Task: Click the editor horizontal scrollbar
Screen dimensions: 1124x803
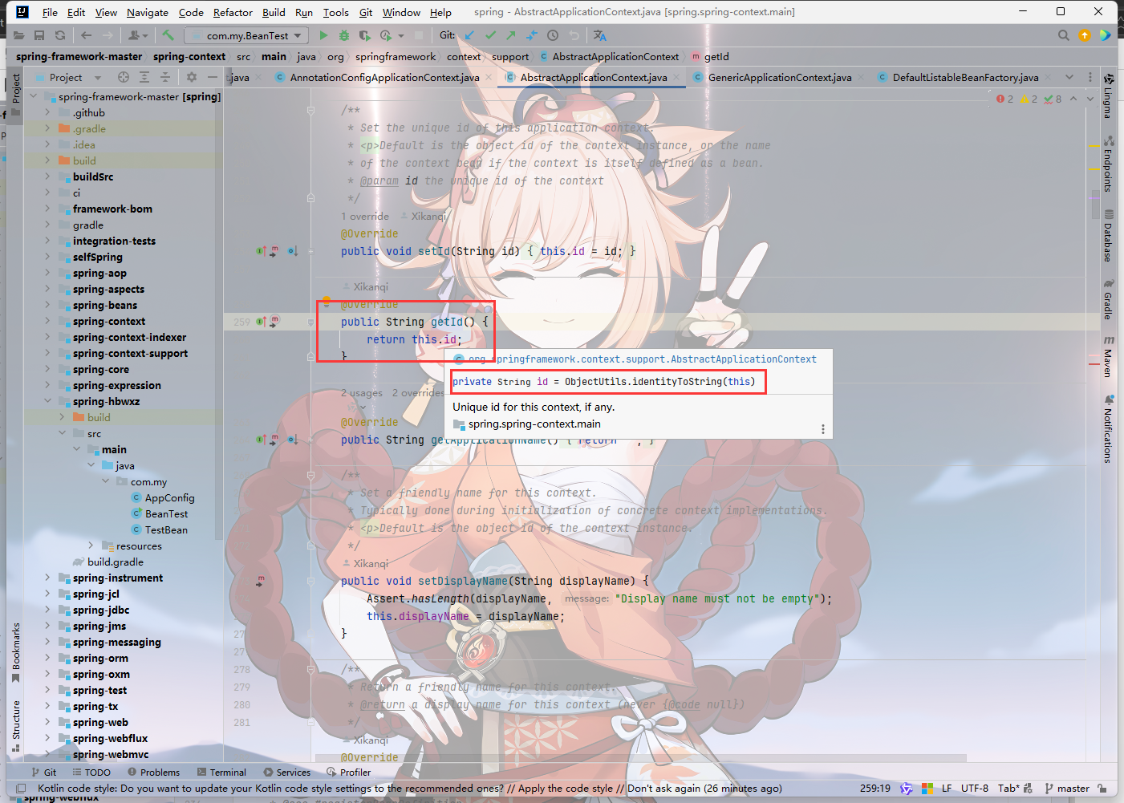Action: [x=641, y=757]
